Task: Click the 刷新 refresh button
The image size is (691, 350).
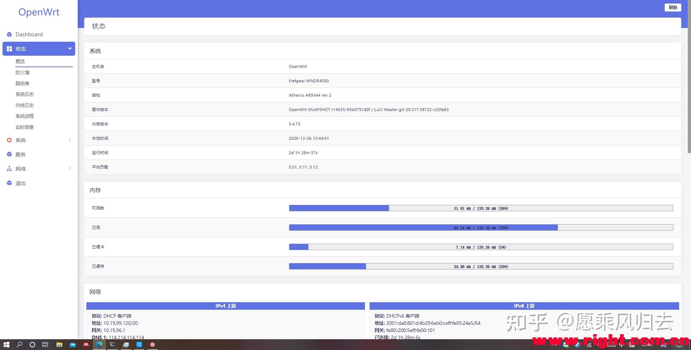Action: (x=673, y=8)
